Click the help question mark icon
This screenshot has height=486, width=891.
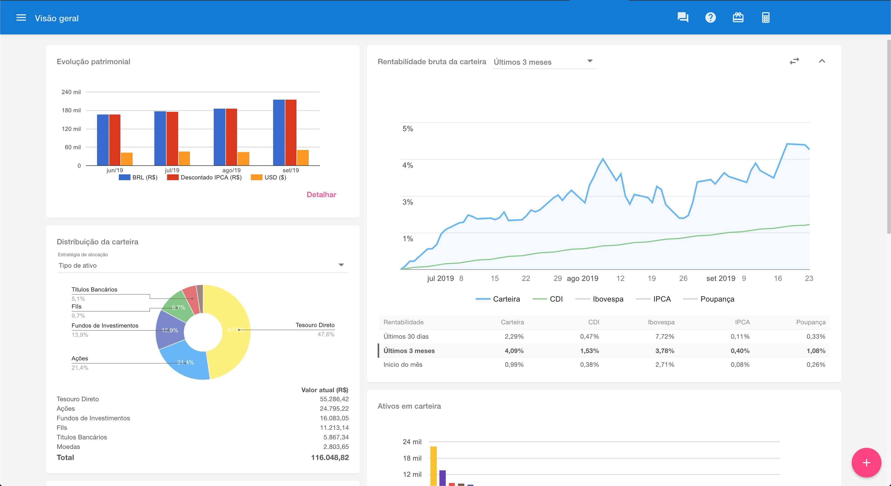click(710, 18)
